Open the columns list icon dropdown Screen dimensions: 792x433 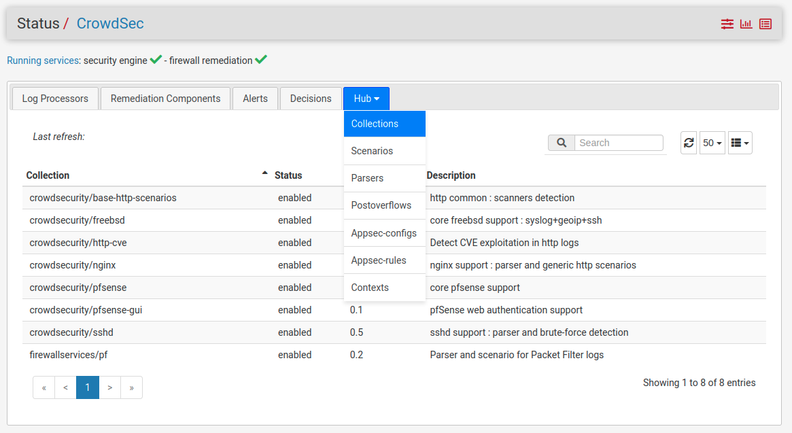pyautogui.click(x=740, y=143)
